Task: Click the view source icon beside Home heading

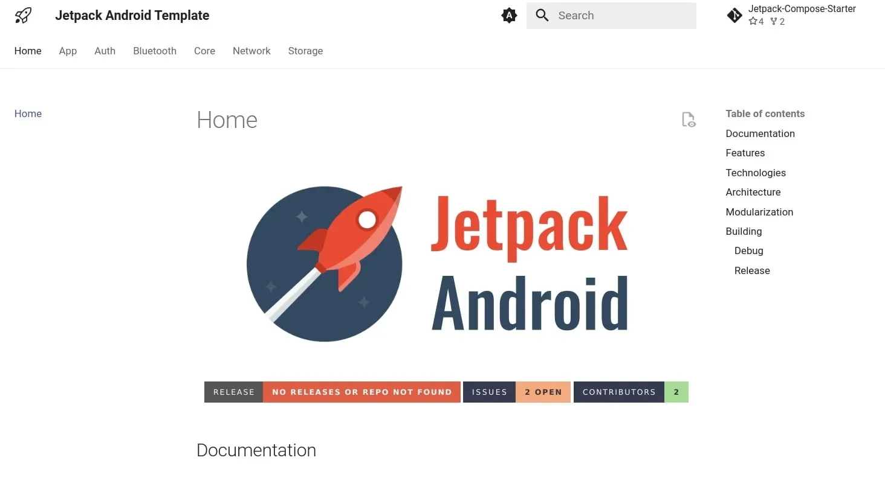Action: [689, 120]
